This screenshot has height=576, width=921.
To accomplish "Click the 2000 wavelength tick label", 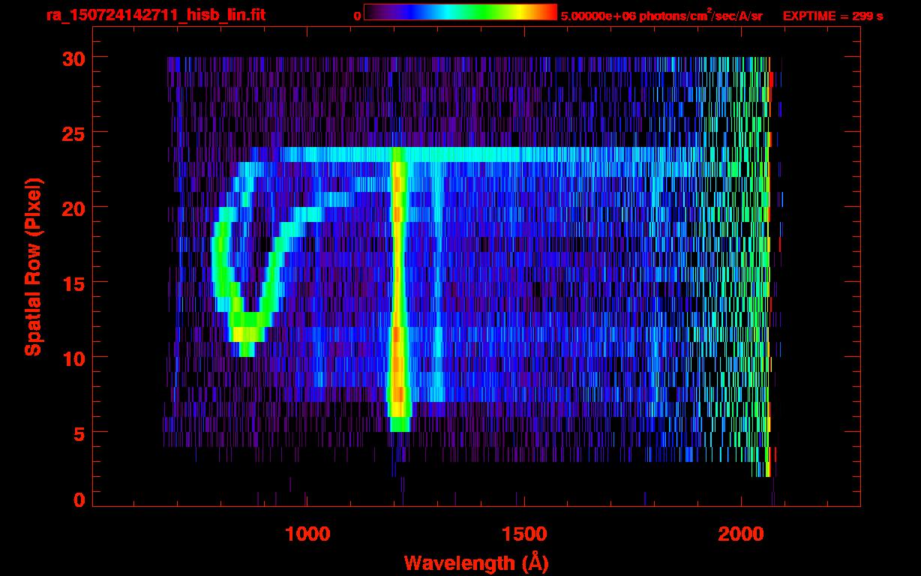I will [x=741, y=534].
